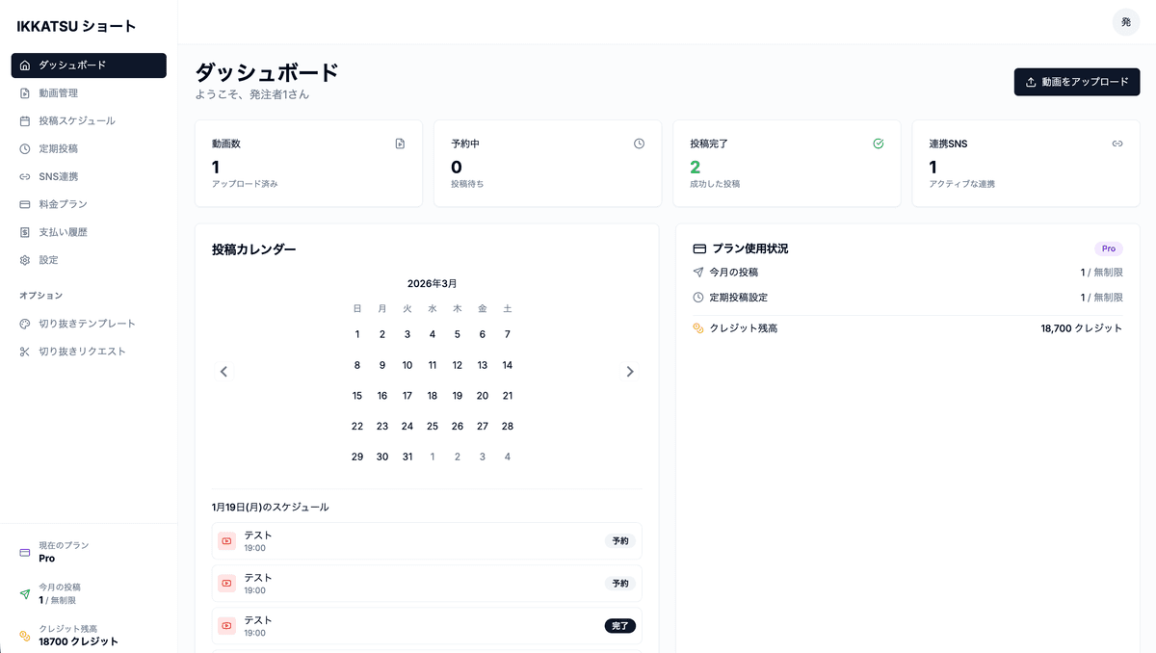Click the 完了 status badge on third テスト entry
Image resolution: width=1156 pixels, height=653 pixels.
(619, 625)
